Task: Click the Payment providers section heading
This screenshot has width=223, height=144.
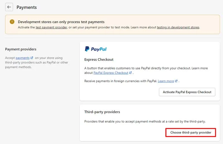Action: coord(21,49)
